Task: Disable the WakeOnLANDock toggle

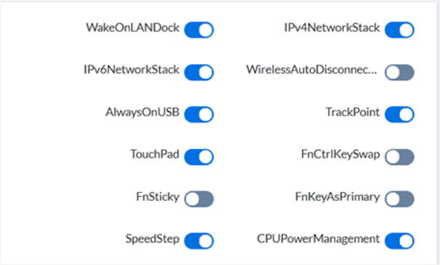Action: click(199, 30)
